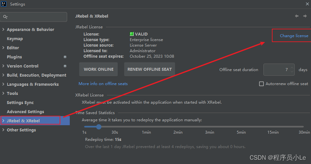The image size is (311, 164).
Task: Click the WORK ONLINE button
Action: [x=98, y=69]
